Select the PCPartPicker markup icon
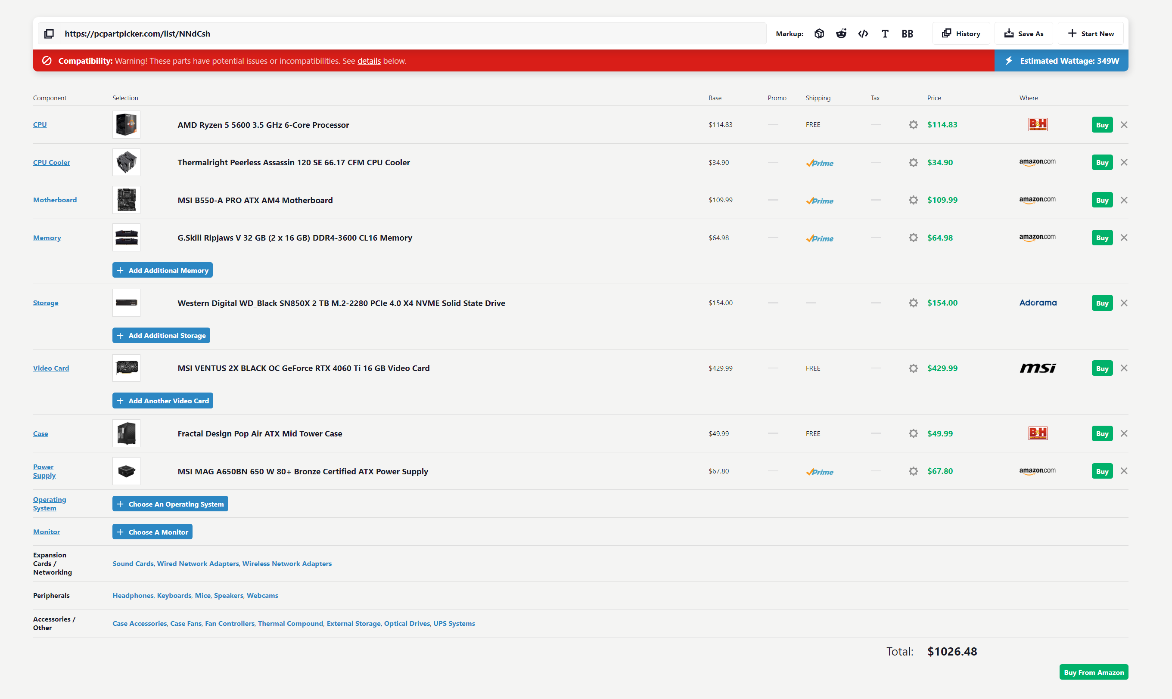This screenshot has width=1172, height=699. pos(819,34)
